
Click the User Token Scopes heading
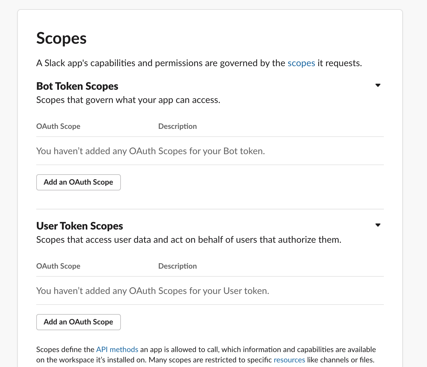[x=79, y=226]
